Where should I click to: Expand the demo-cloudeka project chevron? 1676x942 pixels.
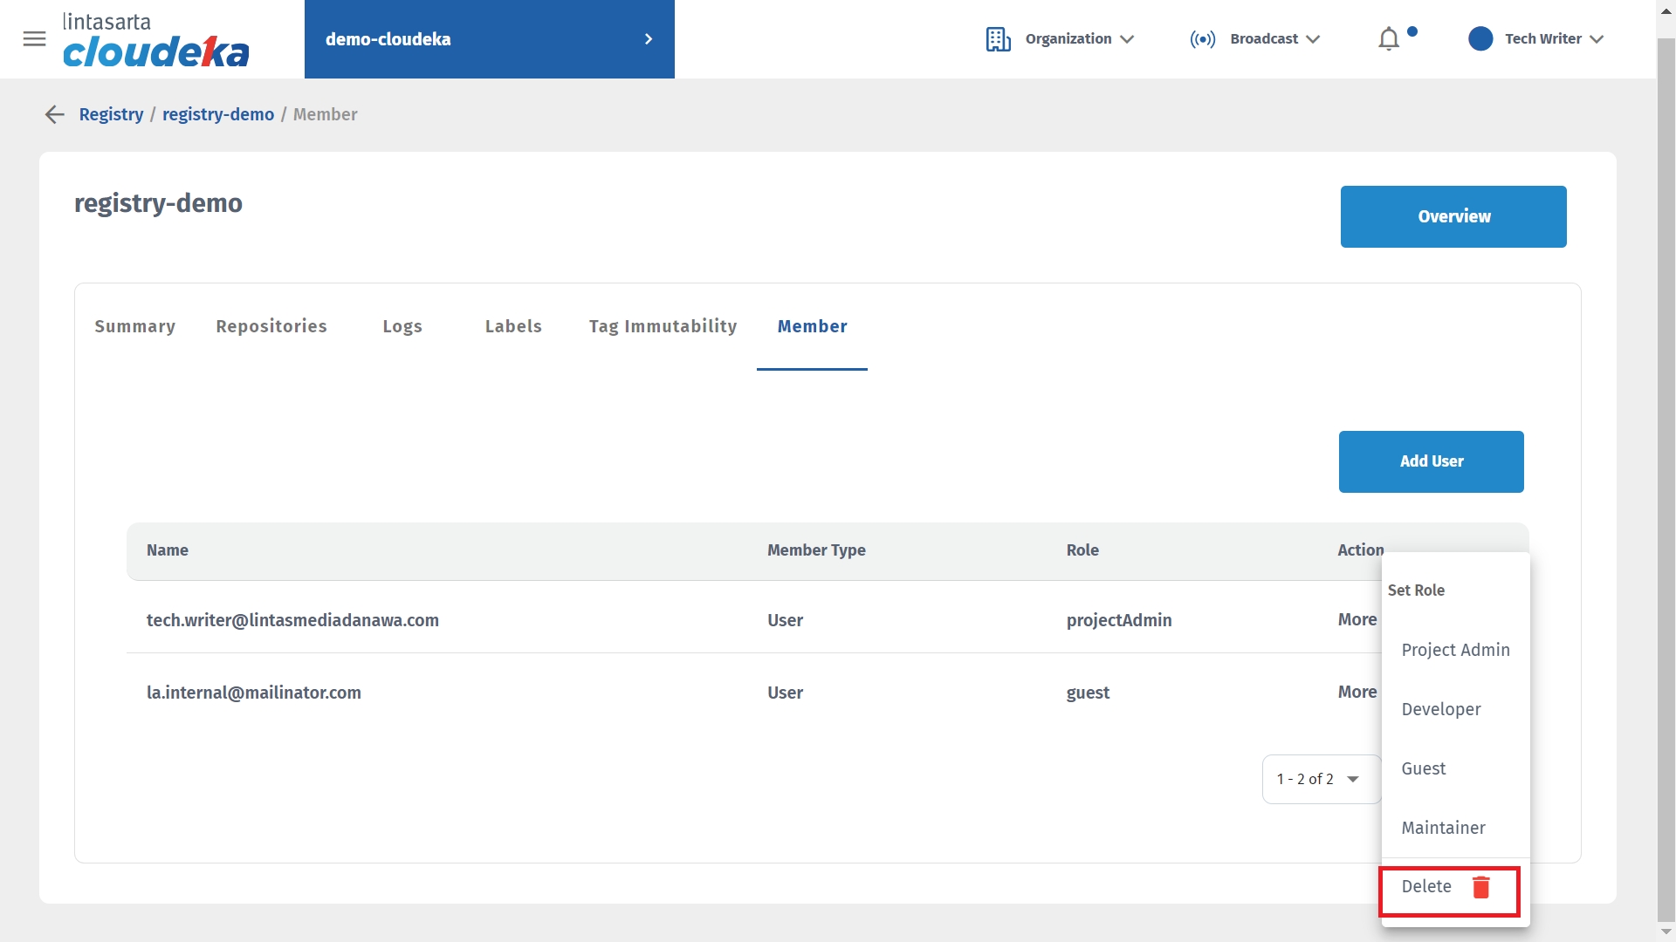tap(648, 39)
